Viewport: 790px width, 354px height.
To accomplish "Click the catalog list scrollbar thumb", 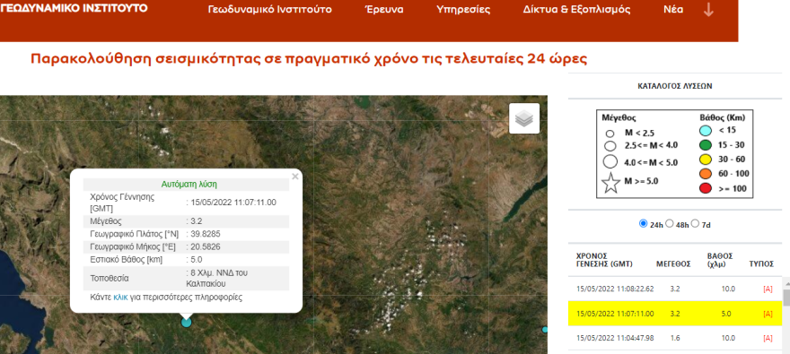I will [x=786, y=298].
